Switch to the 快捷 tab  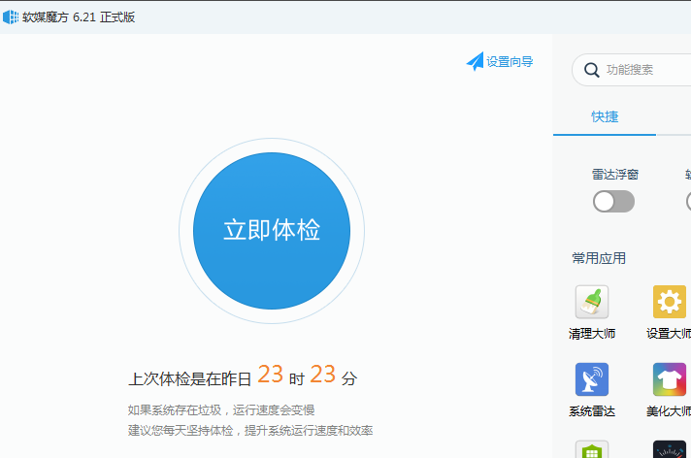coord(605,116)
